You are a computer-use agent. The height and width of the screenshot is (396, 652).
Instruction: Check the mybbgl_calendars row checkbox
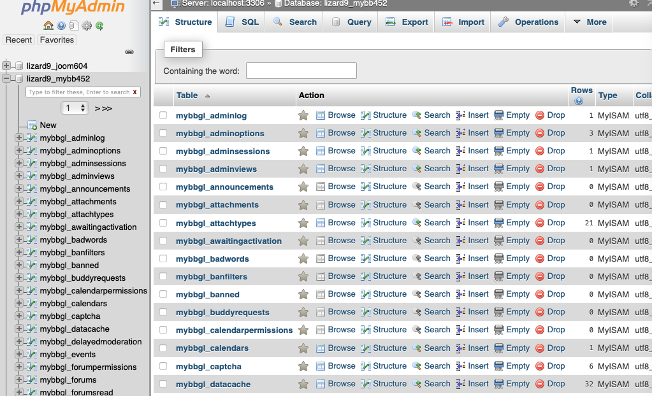tap(163, 348)
